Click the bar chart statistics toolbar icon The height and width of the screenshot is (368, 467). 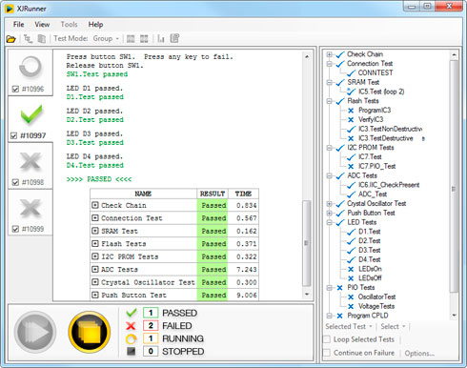pyautogui.click(x=161, y=39)
